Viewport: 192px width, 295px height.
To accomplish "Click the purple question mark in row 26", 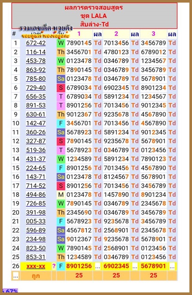I will click(x=54, y=266).
